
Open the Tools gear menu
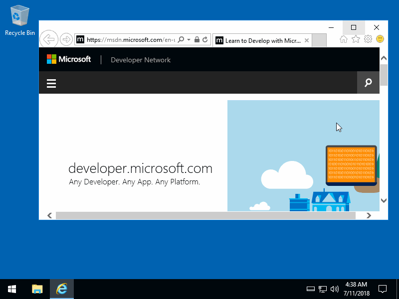point(368,39)
